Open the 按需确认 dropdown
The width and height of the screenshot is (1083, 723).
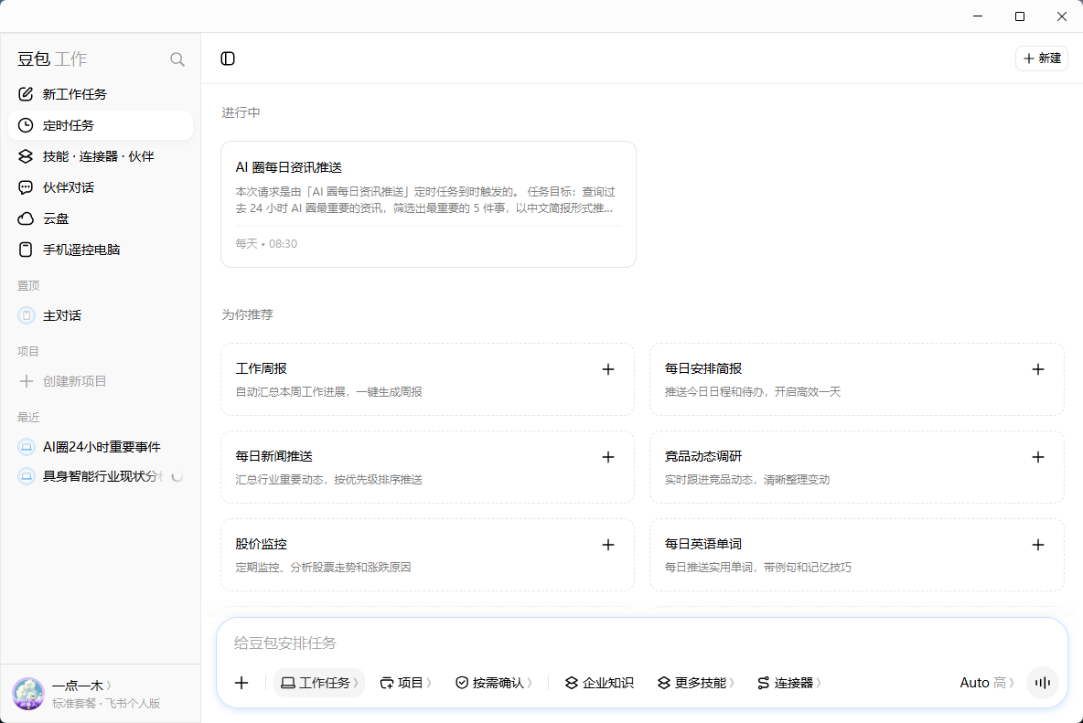495,683
